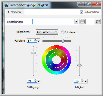Open the Farbton value slider popup arrow
The height and width of the screenshot is (96, 103).
click(38, 40)
